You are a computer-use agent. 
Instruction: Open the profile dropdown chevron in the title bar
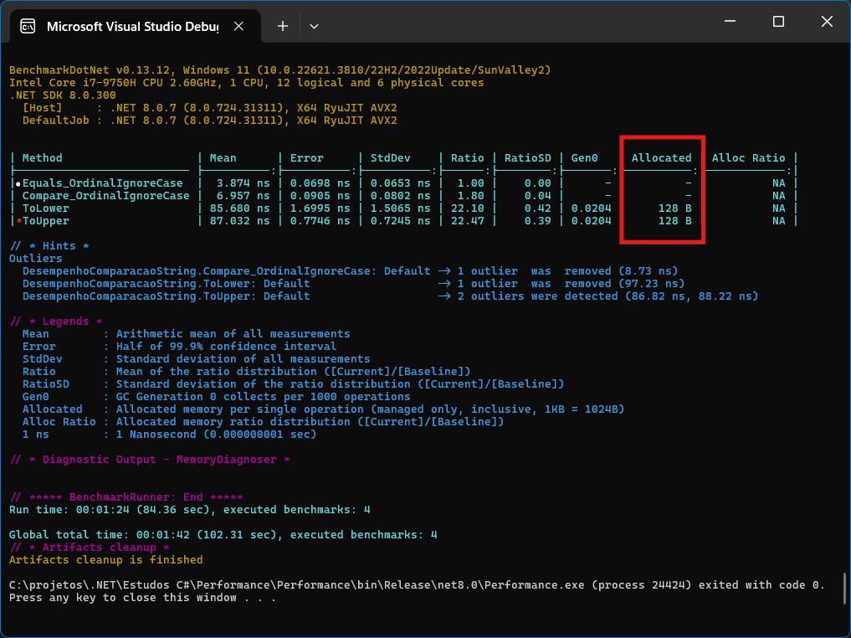pyautogui.click(x=314, y=26)
